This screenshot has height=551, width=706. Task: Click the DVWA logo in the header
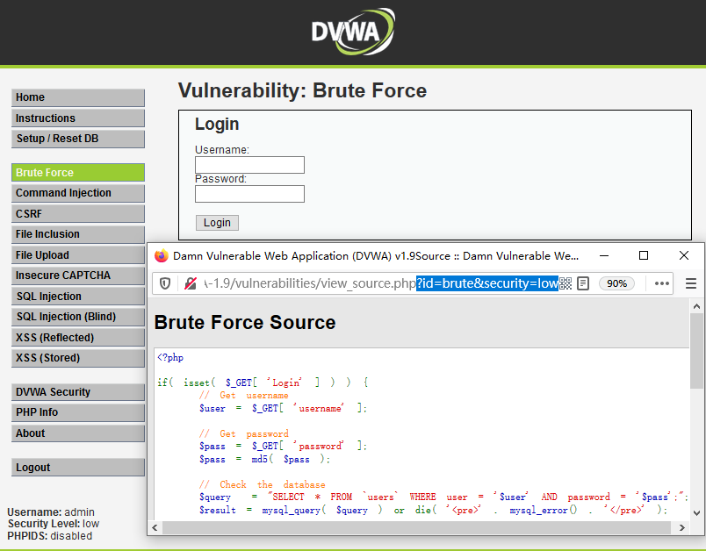coord(353,32)
